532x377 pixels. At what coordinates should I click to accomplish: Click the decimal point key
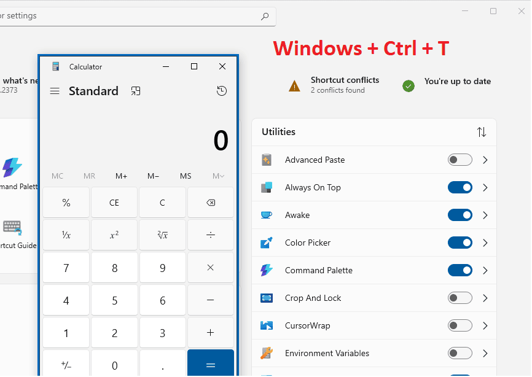(163, 363)
